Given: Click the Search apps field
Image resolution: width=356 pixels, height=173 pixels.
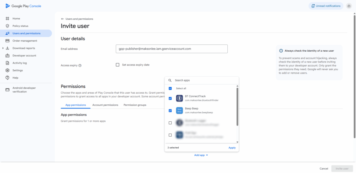Looking at the screenshot, I should (203, 80).
